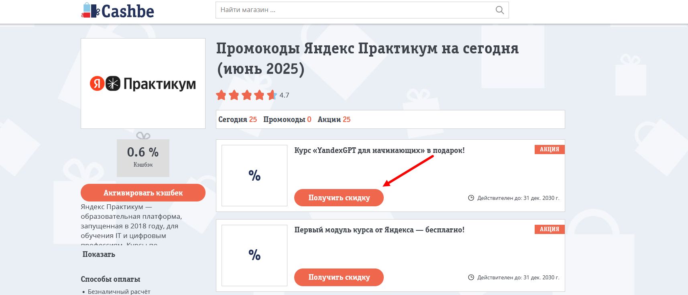Click "АКЦИЯ" badge on "Первый модуль" offer
This screenshot has width=688, height=295.
(550, 229)
